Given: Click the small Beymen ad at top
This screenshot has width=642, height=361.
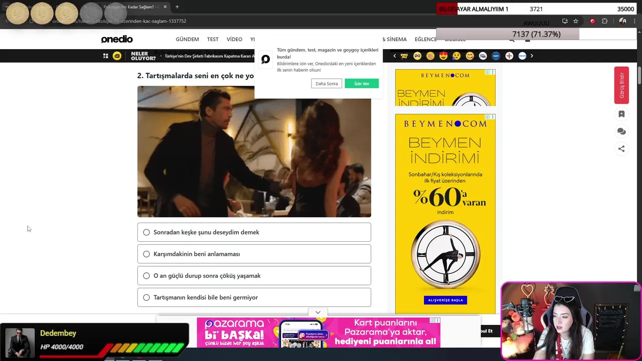Looking at the screenshot, I should point(445,88).
